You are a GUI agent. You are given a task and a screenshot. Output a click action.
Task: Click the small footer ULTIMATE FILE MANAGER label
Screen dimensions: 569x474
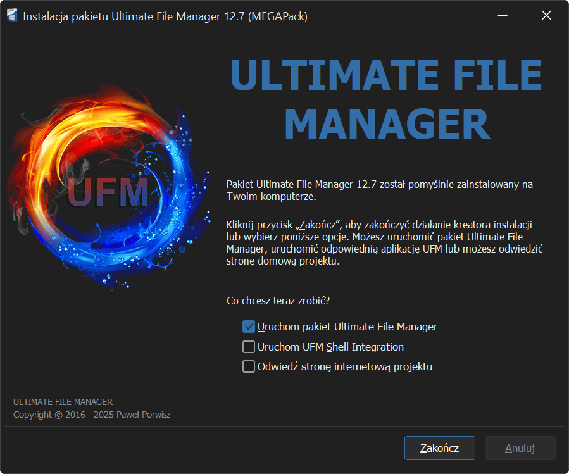click(x=63, y=402)
